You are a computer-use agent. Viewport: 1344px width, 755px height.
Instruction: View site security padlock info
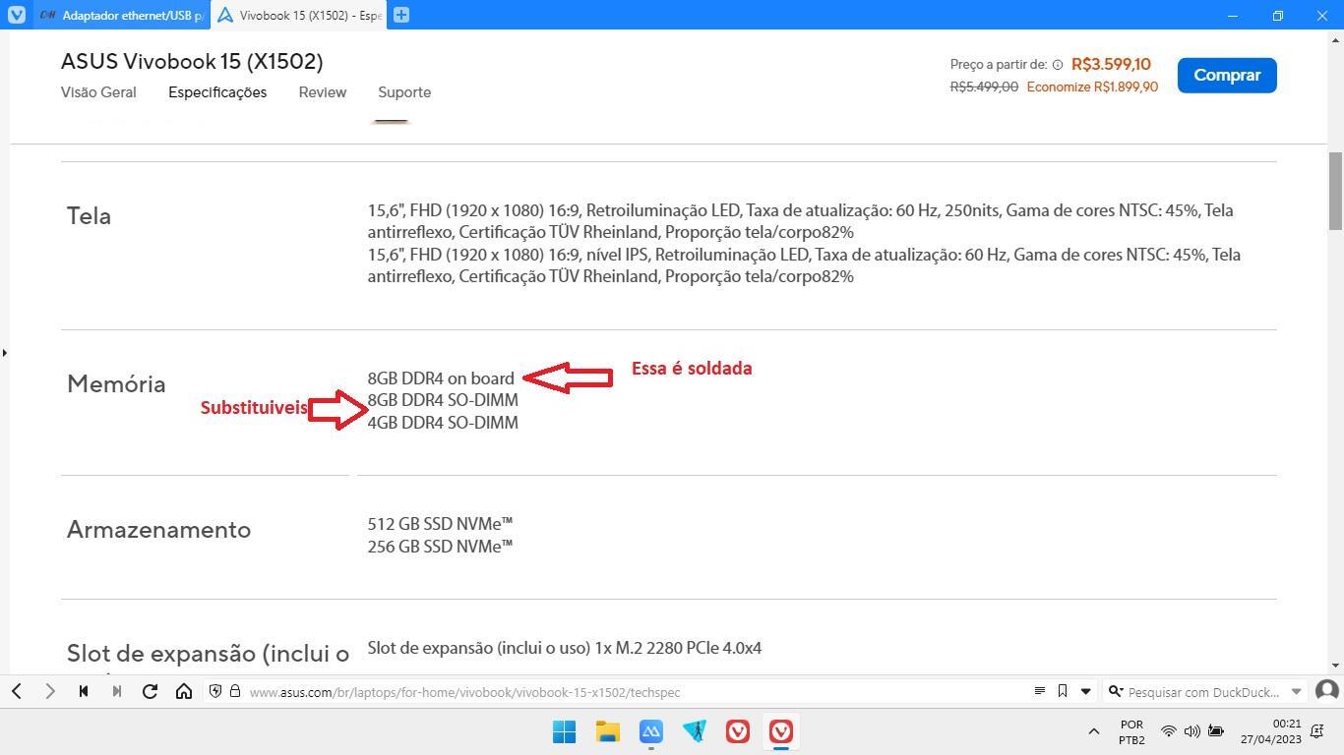pos(235,691)
